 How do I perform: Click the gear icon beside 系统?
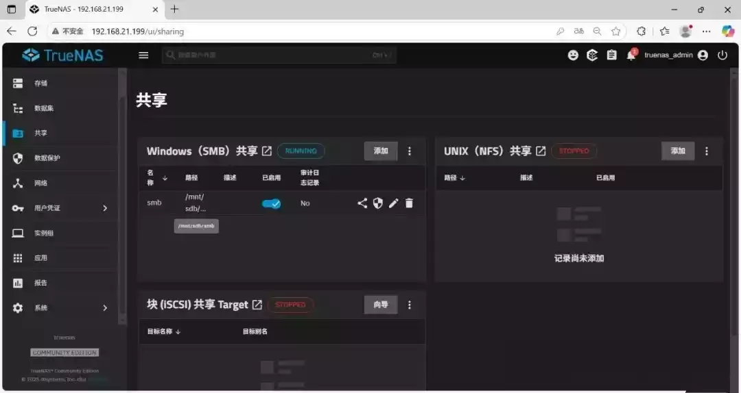[x=17, y=308]
